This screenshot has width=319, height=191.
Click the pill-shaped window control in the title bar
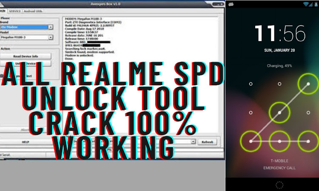click(218, 4)
